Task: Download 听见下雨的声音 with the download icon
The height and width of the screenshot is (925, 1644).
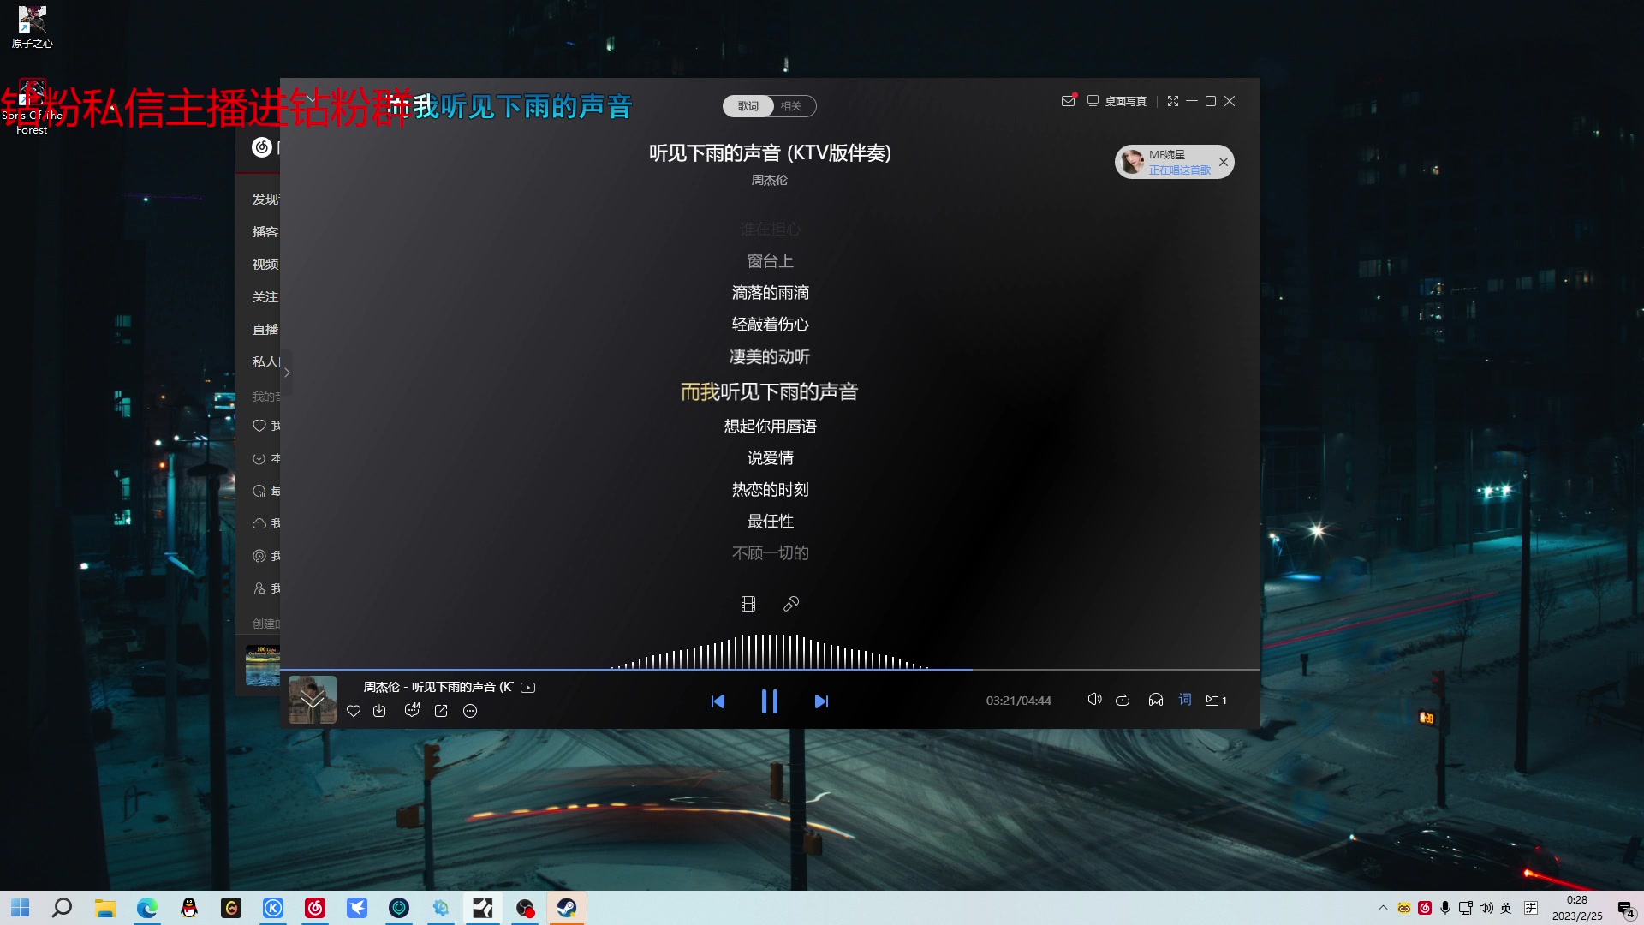Action: 379,711
